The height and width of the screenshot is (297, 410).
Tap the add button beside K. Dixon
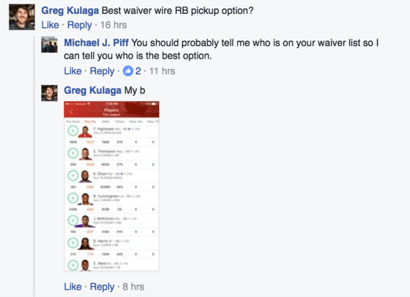[x=72, y=177]
